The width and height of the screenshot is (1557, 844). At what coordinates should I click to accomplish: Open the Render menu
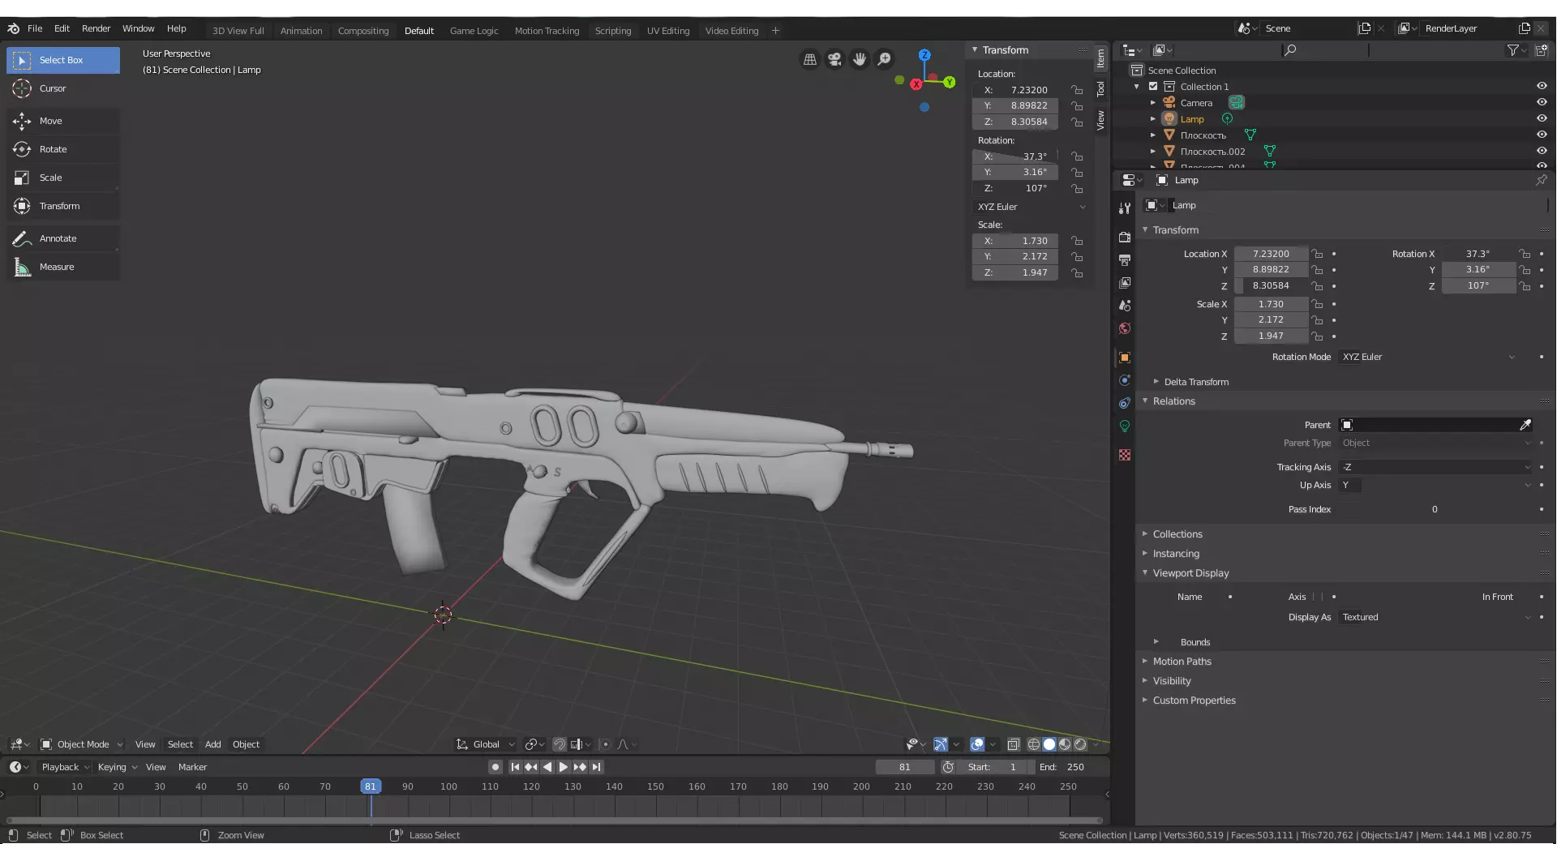[96, 28]
